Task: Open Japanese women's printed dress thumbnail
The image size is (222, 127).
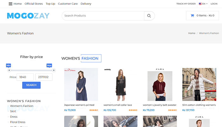Action: pyautogui.click(x=81, y=84)
